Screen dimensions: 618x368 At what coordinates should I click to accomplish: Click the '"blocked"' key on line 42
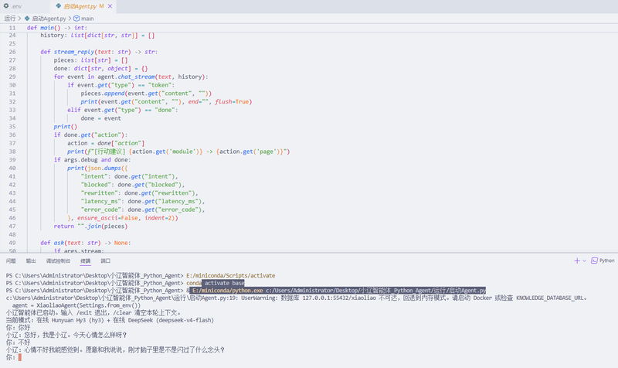pyautogui.click(x=96, y=185)
